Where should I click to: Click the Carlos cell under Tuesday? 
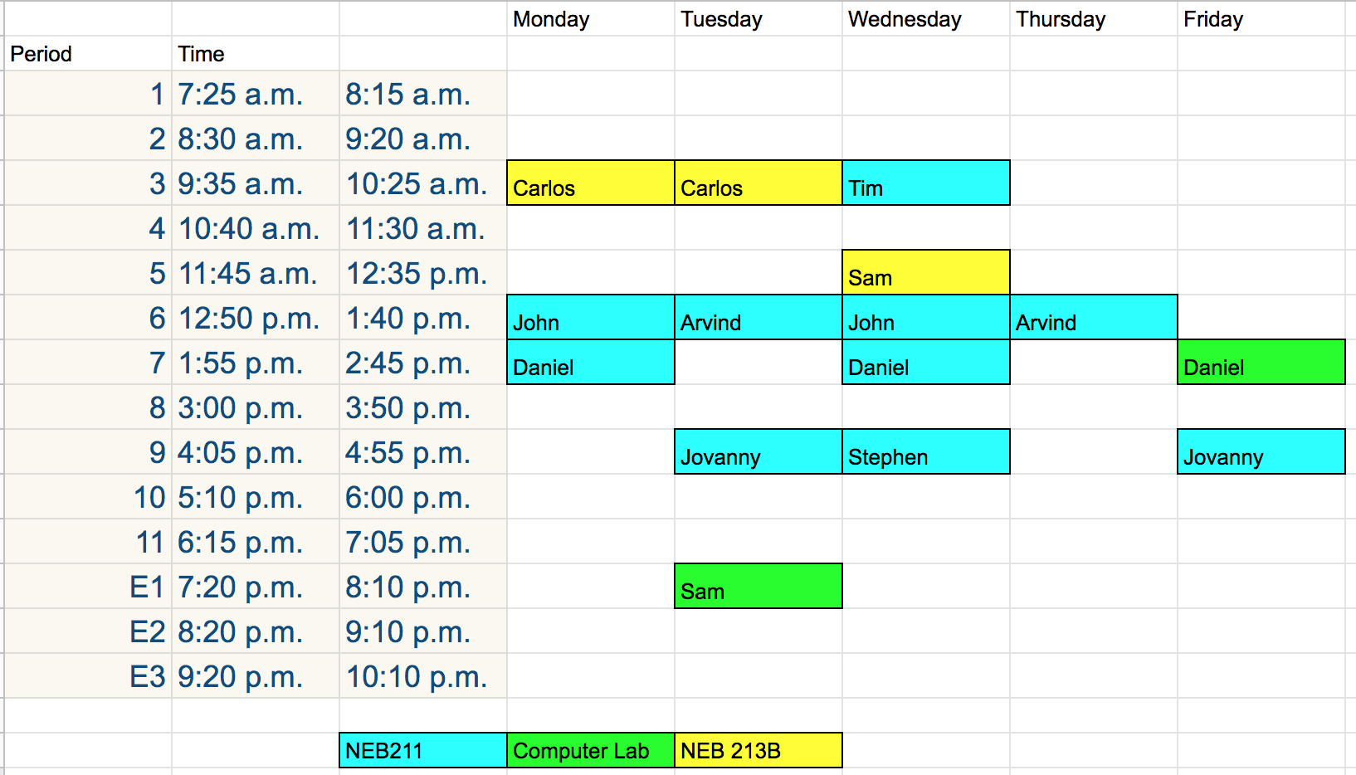click(758, 183)
